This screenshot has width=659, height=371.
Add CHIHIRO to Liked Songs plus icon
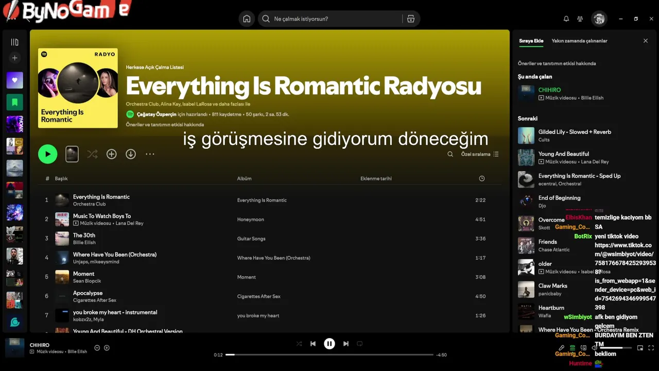coord(107,348)
